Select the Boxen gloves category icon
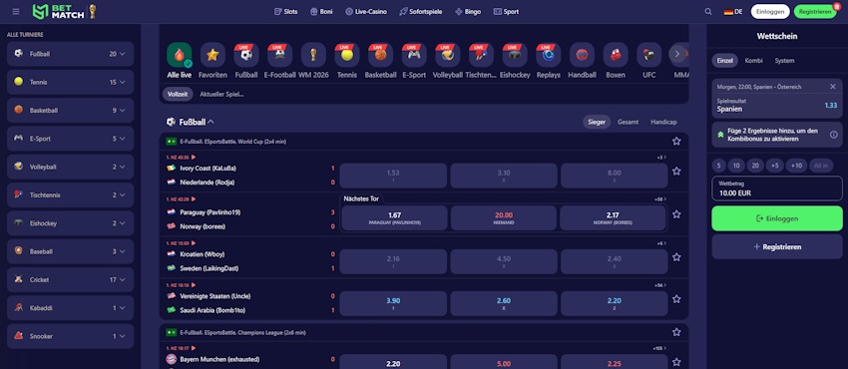 (615, 55)
